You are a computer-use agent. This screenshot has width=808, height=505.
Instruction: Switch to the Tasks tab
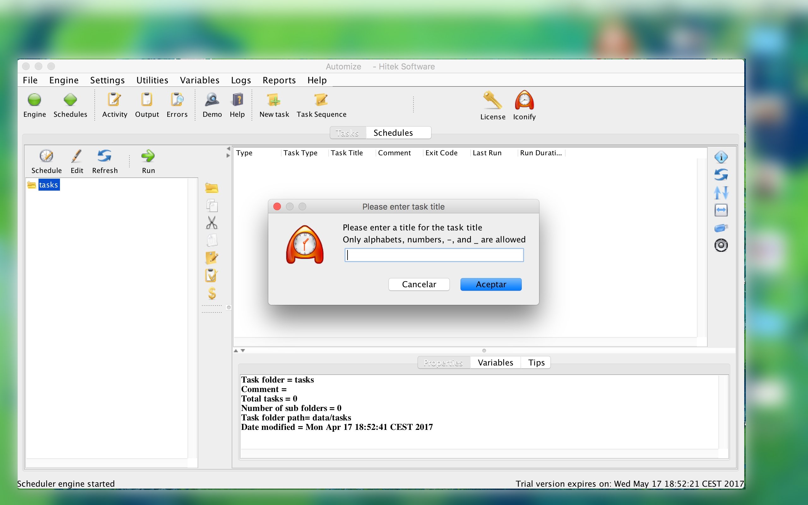[x=347, y=133]
